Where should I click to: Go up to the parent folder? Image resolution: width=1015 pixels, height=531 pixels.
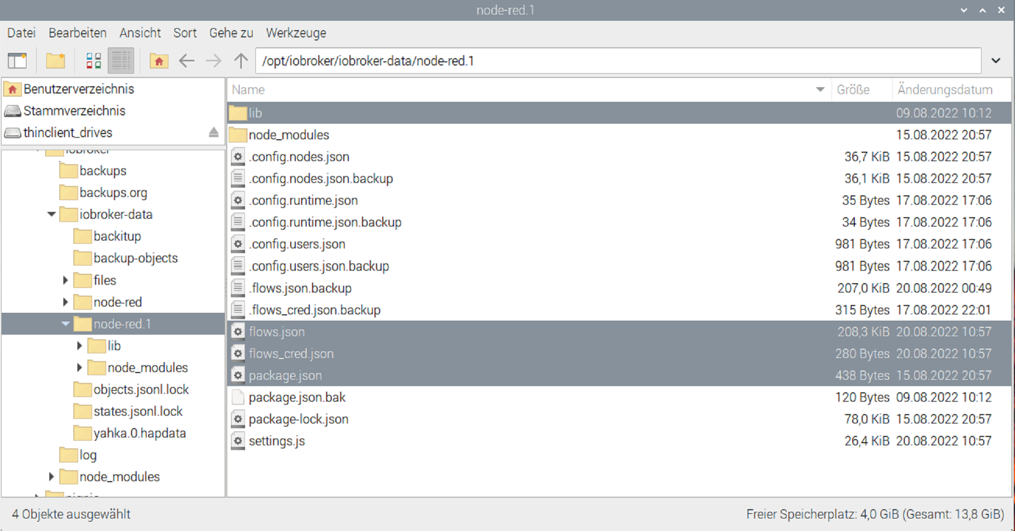pos(241,61)
